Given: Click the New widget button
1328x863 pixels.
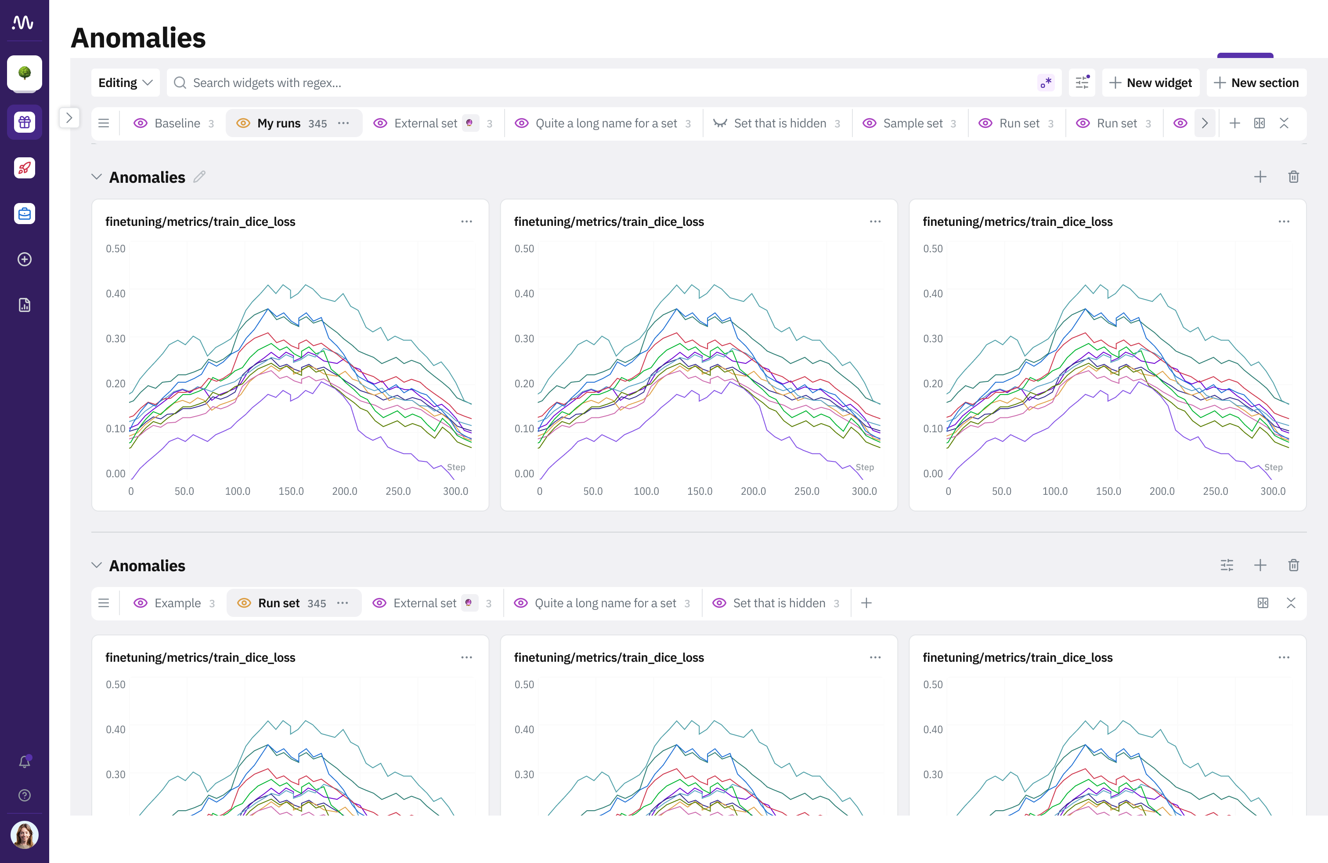Looking at the screenshot, I should point(1151,83).
